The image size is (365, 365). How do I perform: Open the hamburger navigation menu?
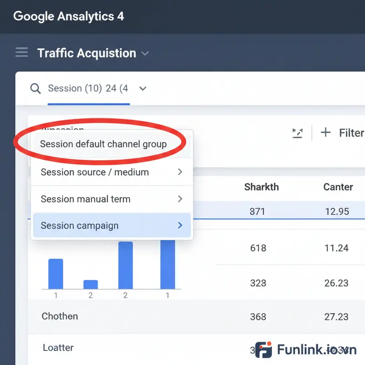coord(21,52)
